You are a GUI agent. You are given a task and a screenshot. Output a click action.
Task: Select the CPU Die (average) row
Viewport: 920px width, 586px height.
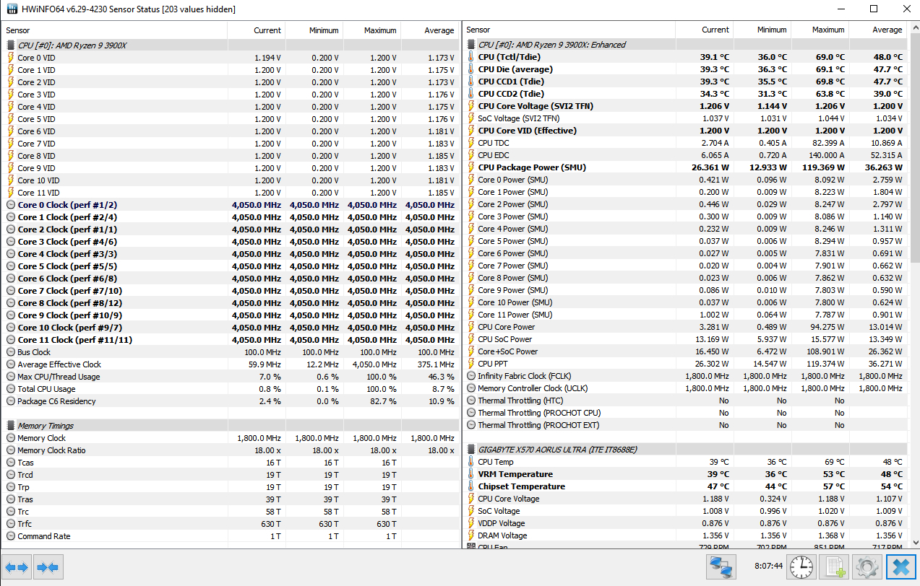click(x=685, y=69)
